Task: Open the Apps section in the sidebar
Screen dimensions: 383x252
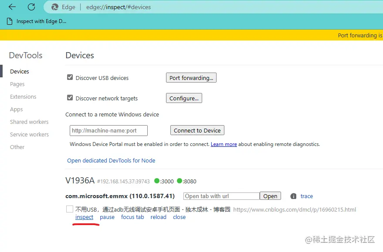Action: (x=17, y=109)
